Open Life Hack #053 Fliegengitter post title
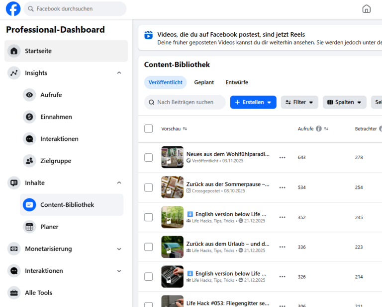This screenshot has height=307, width=382. point(228,303)
